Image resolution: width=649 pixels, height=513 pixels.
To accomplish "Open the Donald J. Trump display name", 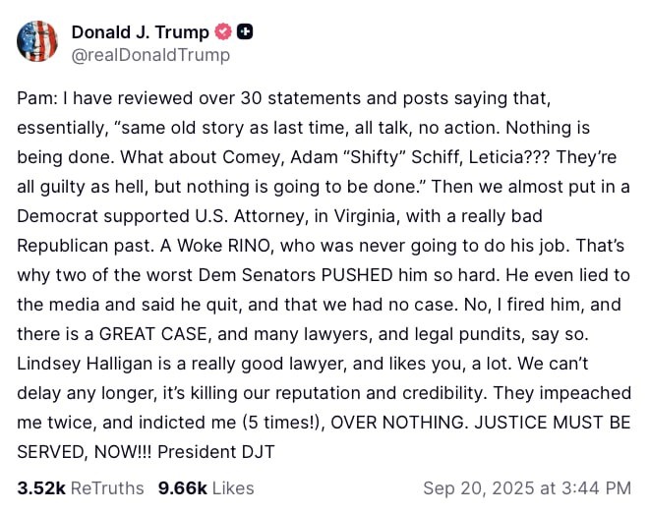I will (x=141, y=31).
